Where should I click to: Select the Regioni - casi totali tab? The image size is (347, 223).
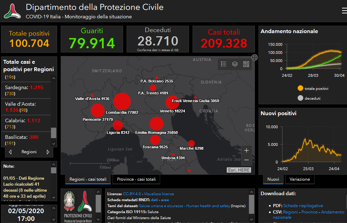(x=88, y=179)
